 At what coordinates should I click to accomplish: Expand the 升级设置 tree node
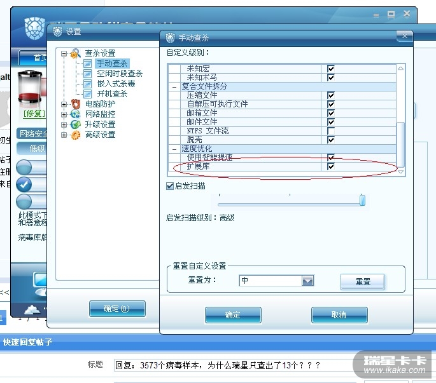[x=64, y=124]
